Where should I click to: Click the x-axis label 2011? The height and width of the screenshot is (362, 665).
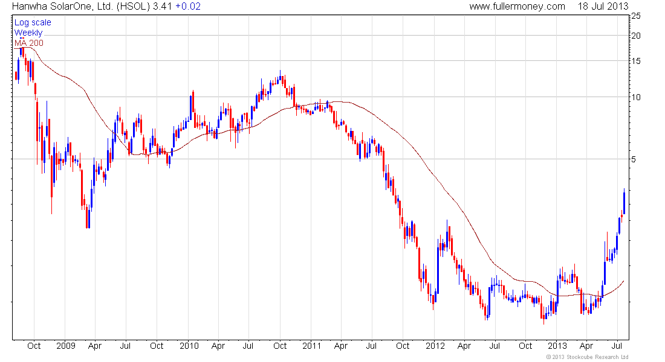312,346
